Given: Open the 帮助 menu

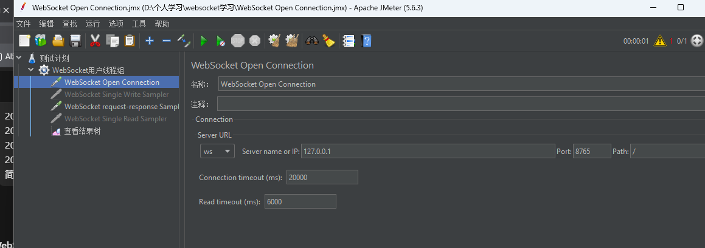Looking at the screenshot, I should [x=162, y=24].
